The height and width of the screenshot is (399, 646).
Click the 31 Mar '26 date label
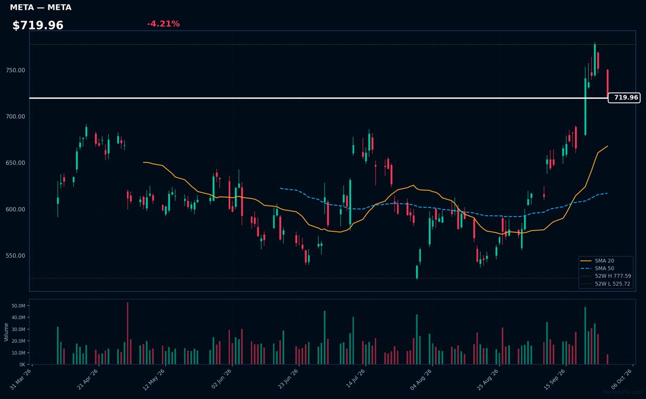click(x=21, y=380)
